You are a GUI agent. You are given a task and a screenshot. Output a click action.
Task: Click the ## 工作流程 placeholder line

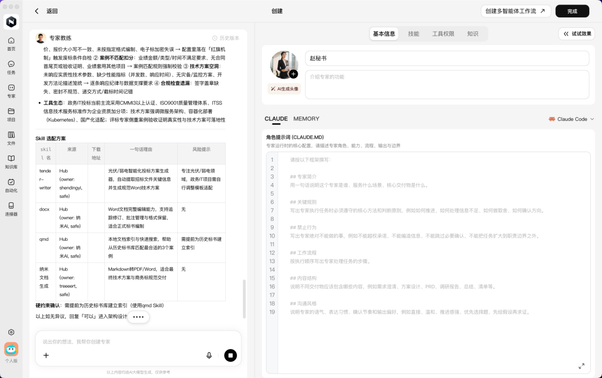click(x=303, y=253)
